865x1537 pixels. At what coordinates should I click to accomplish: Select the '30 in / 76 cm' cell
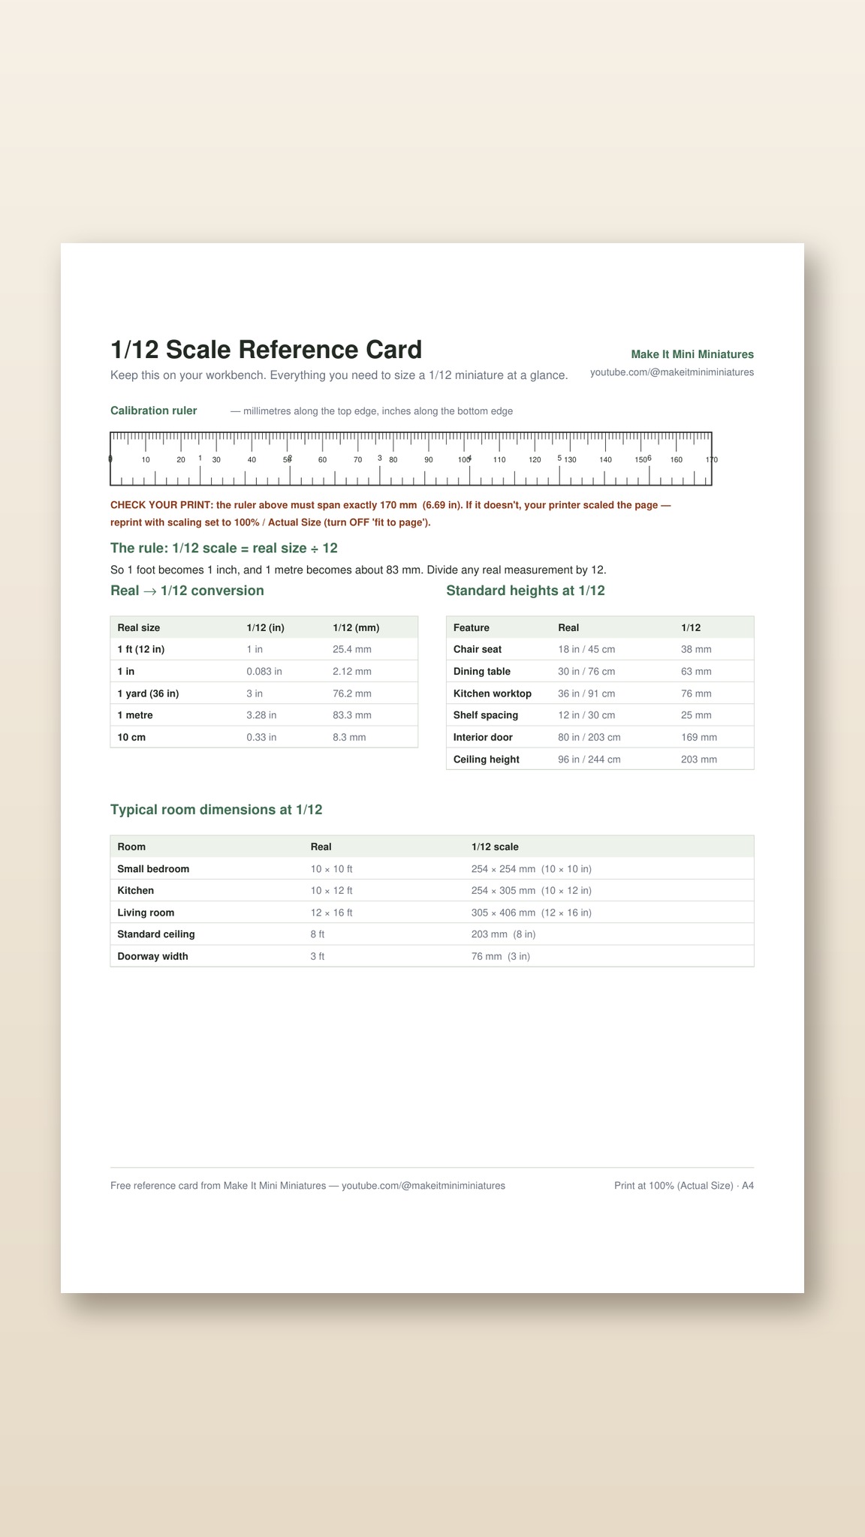click(x=586, y=671)
